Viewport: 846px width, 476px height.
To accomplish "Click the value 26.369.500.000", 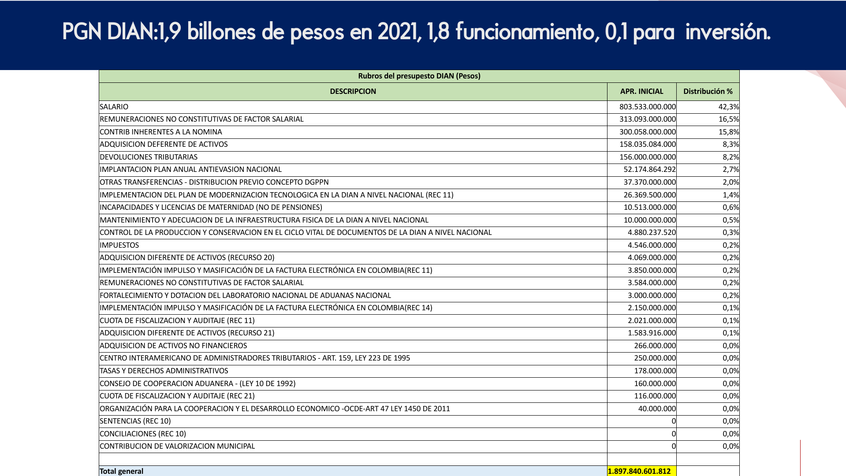I will [x=649, y=195].
